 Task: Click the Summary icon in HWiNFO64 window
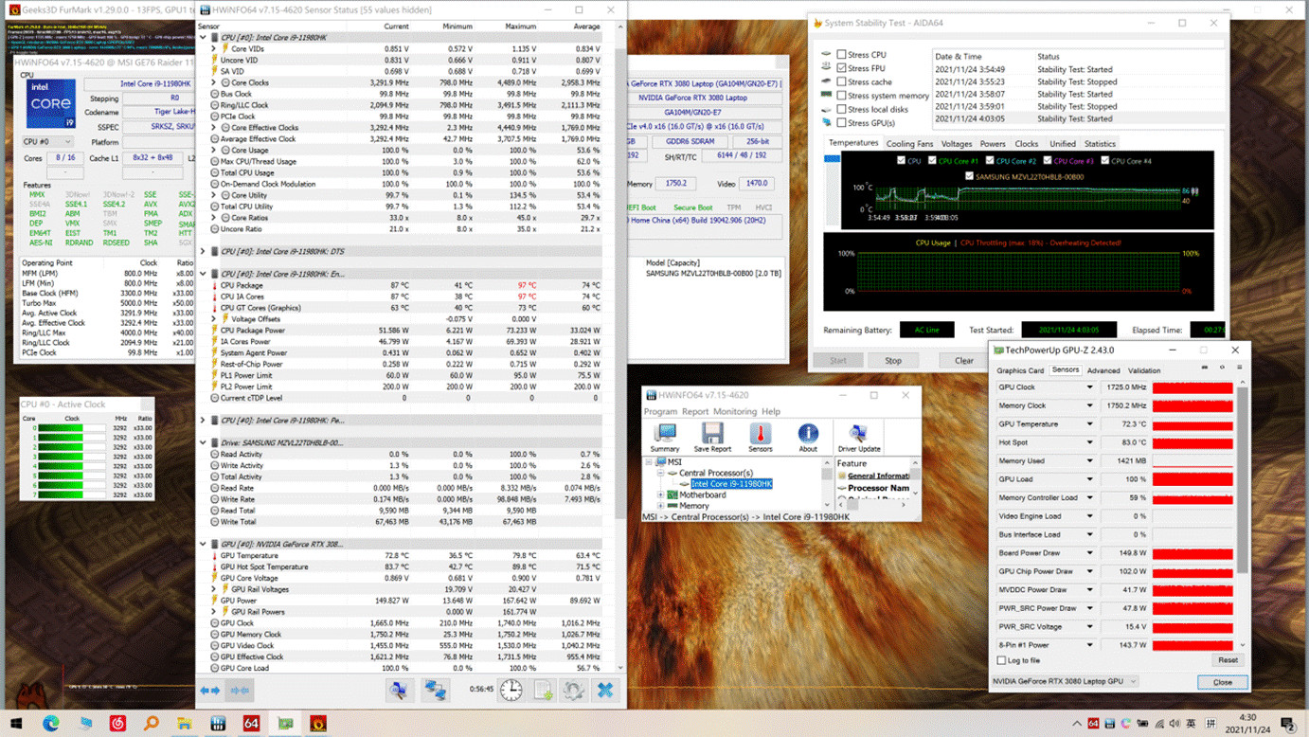pyautogui.click(x=665, y=437)
